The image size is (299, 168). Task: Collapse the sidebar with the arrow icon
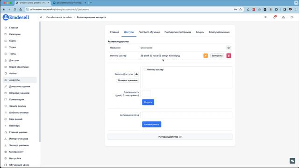click(41, 17)
